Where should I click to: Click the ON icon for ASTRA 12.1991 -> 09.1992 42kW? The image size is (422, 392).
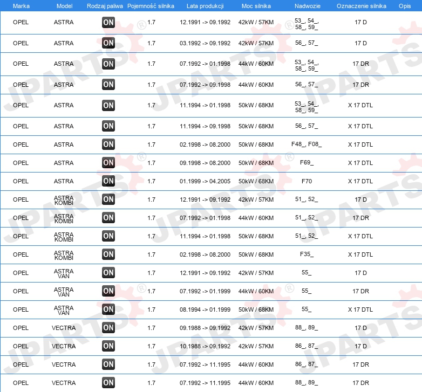point(108,22)
